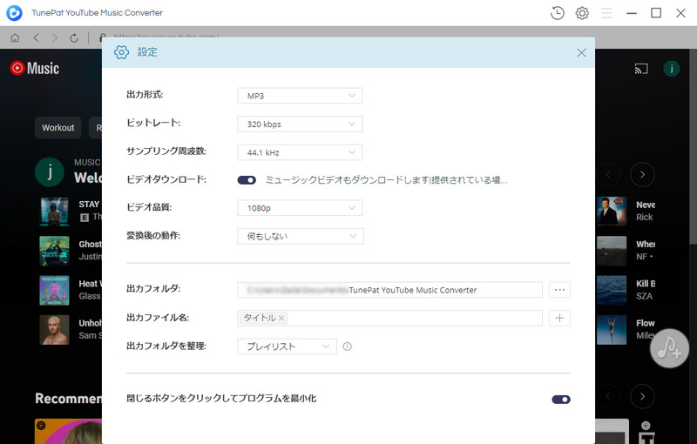Click the user j profile circle beside Welcome
697x444 pixels.
[x=50, y=172]
